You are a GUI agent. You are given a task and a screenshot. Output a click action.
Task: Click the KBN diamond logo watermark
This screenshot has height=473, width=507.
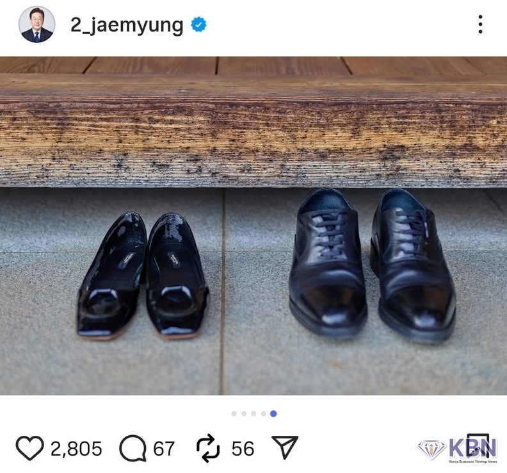click(457, 450)
